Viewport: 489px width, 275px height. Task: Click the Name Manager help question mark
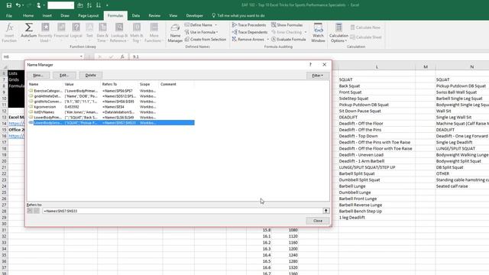coord(310,64)
